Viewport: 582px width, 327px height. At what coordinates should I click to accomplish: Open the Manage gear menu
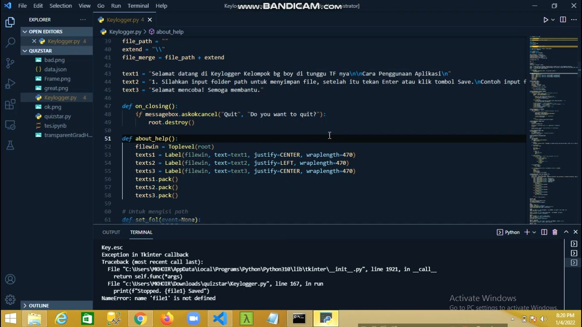tap(10, 299)
